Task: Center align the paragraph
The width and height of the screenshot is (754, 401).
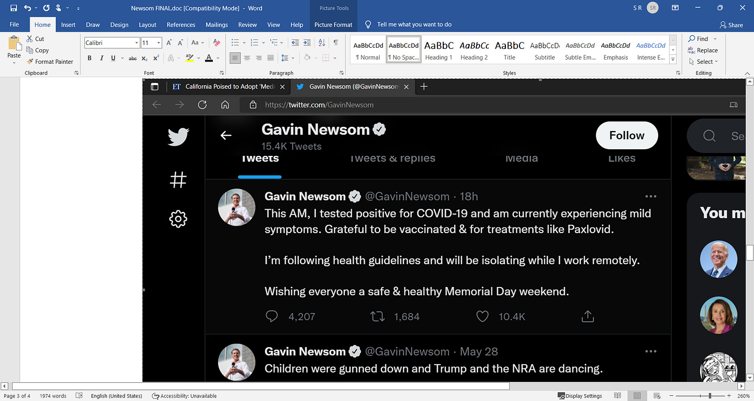Action: pyautogui.click(x=247, y=58)
